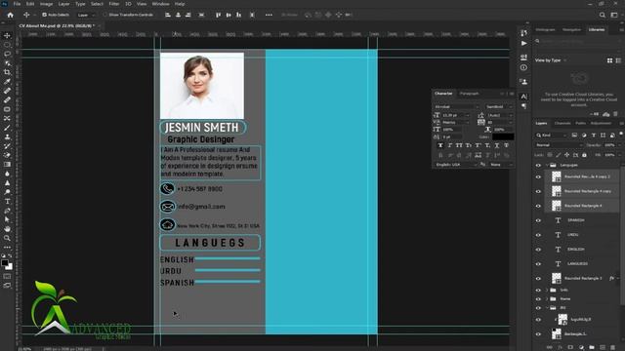Select the Zoom tool
This screenshot has width=625, height=351.
(7, 238)
